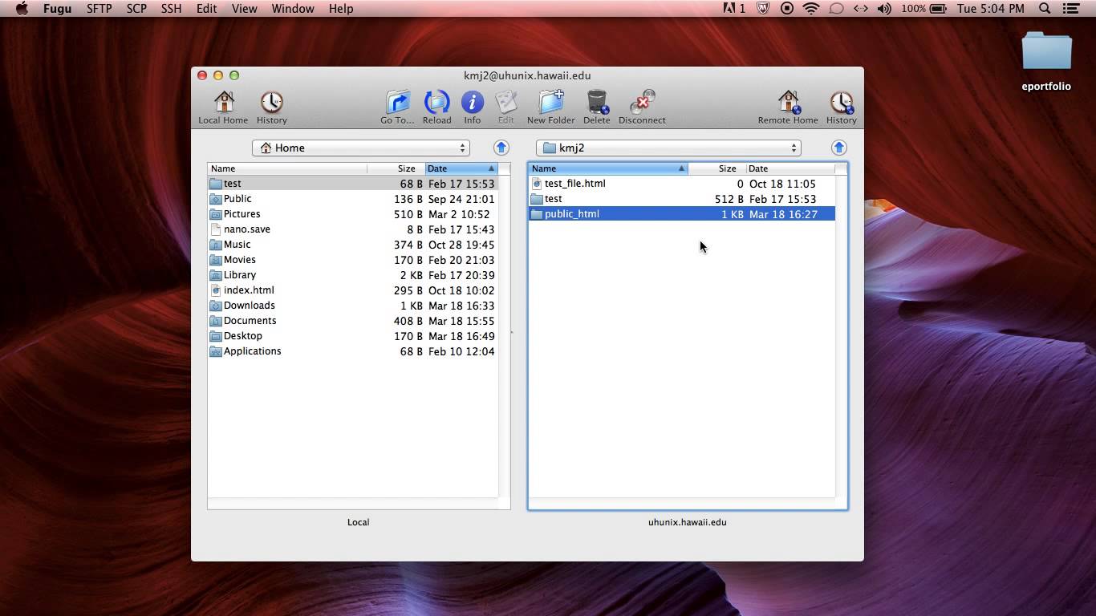The image size is (1096, 616).
Task: Go to Remote Home
Action: tap(788, 107)
